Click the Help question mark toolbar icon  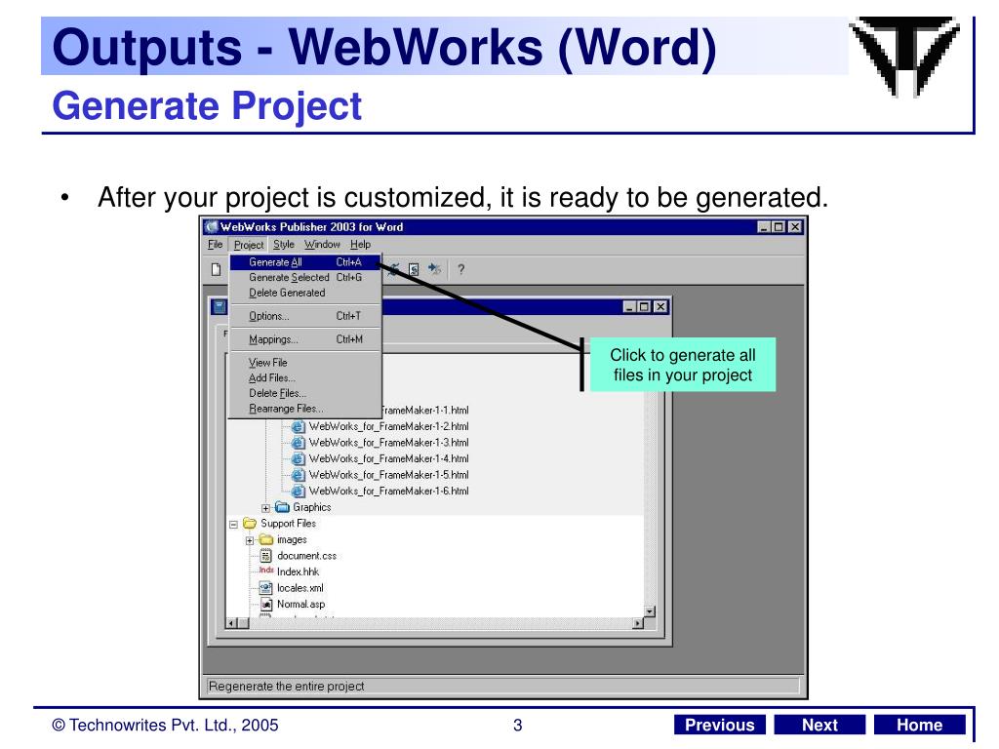460,269
